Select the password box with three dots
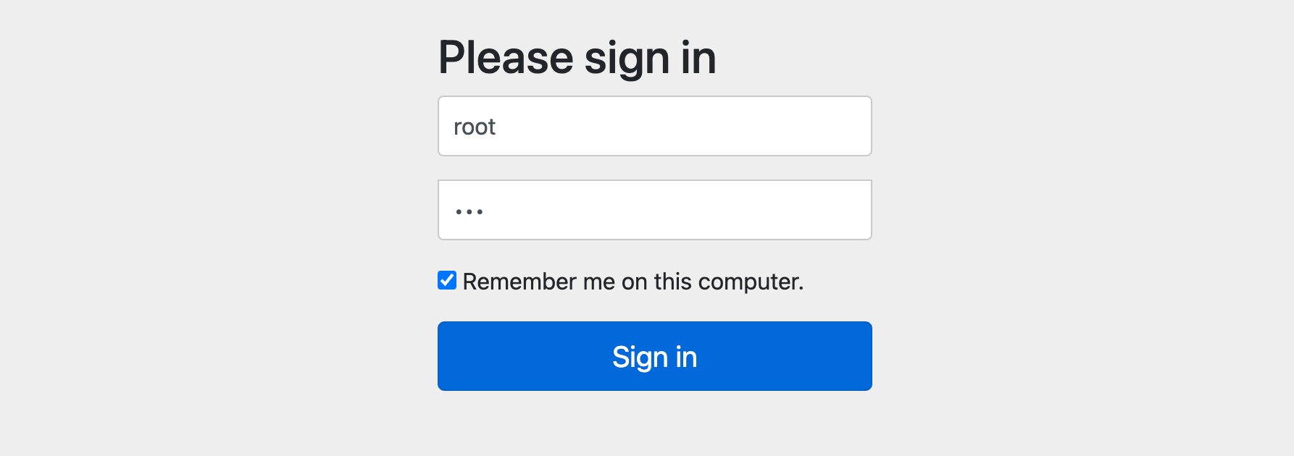The image size is (1294, 456). pos(654,210)
